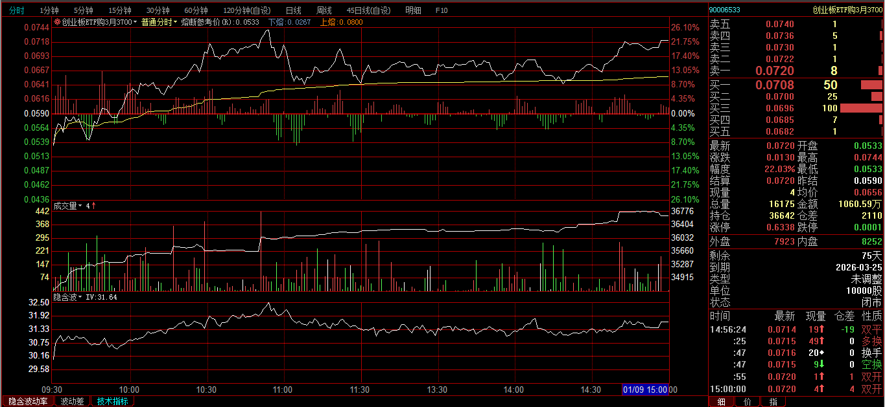Image resolution: width=885 pixels, height=407 pixels.
Task: Expand the 普通分时 chart type dropdown
Action: (x=175, y=22)
